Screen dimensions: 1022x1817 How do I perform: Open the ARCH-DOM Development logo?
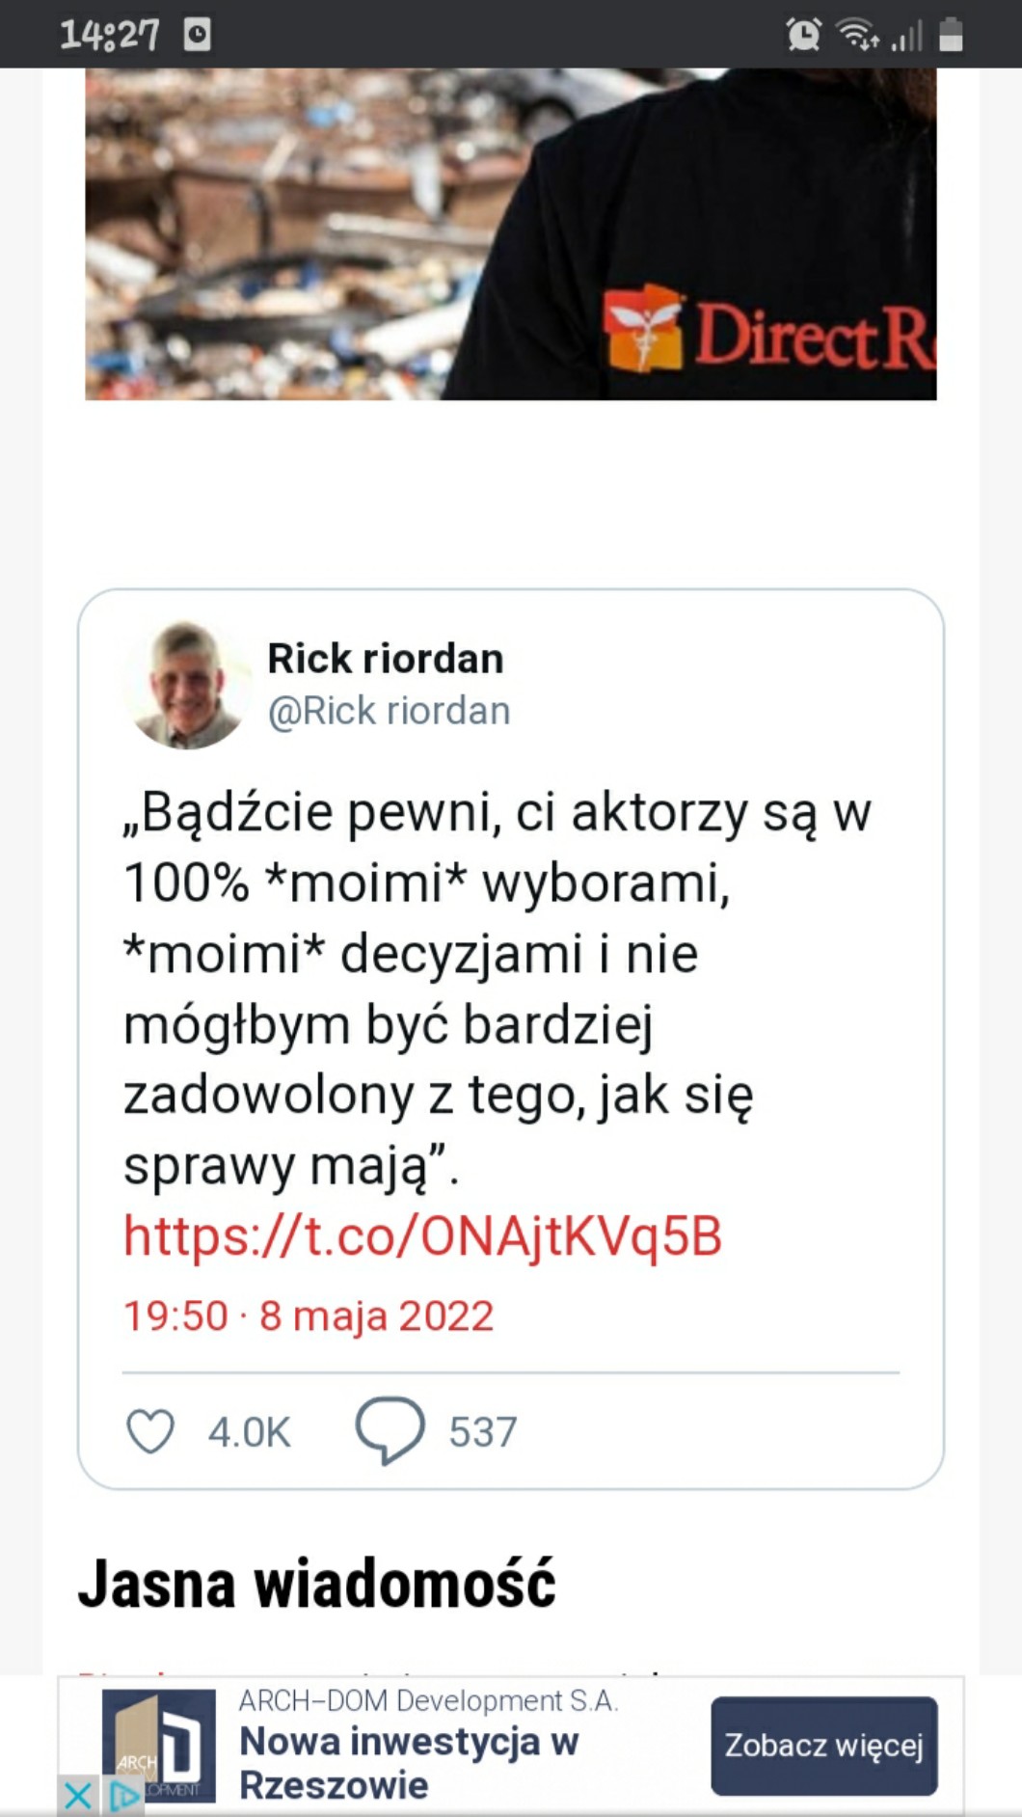[159, 1744]
